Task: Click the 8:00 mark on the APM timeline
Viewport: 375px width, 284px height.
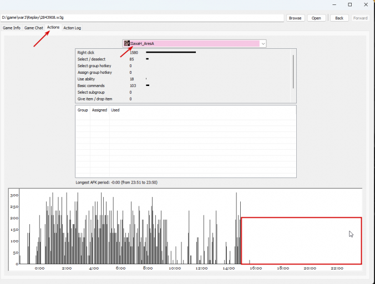Action: [148, 268]
